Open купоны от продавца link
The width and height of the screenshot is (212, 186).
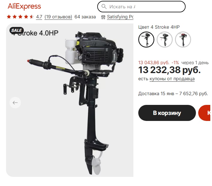click(x=172, y=79)
